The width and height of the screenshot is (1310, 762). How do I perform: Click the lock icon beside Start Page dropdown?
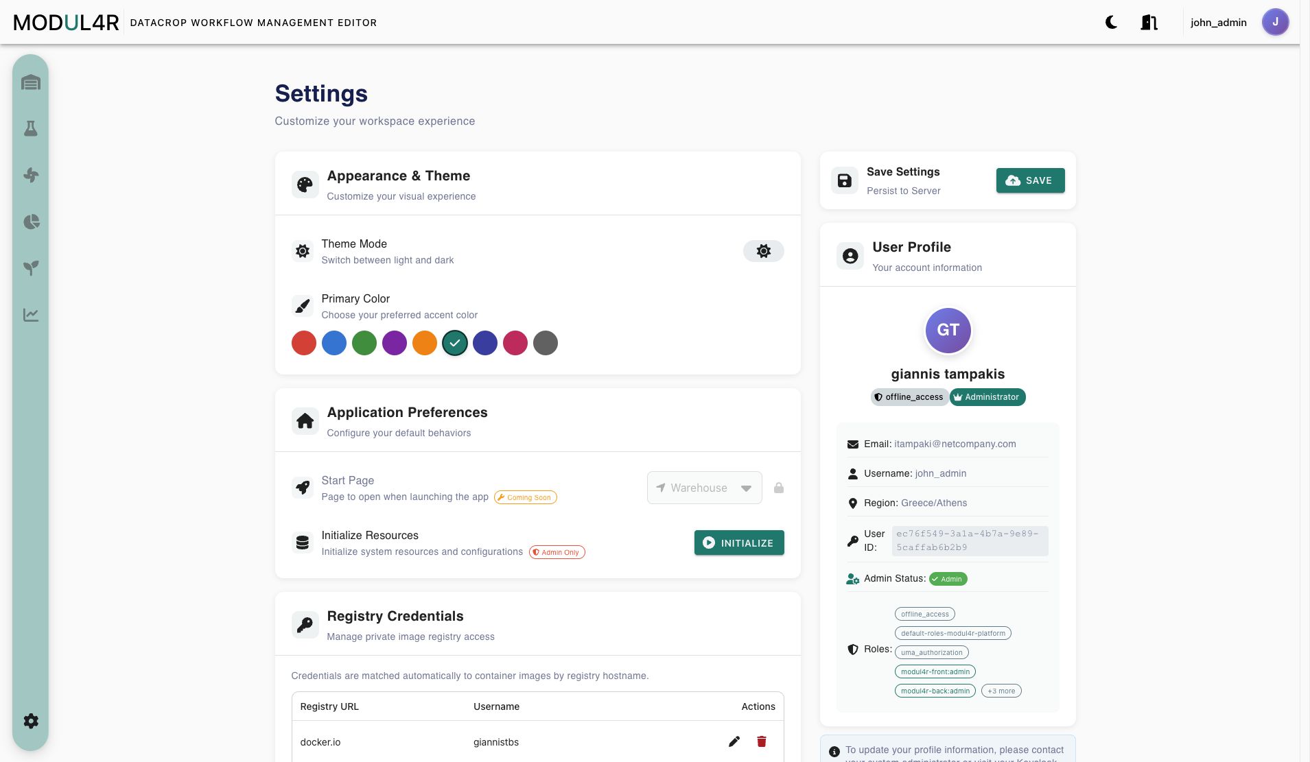779,488
